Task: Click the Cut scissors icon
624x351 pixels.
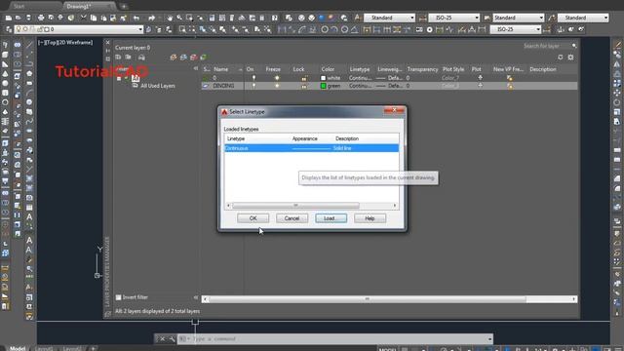Action: pyautogui.click(x=83, y=18)
